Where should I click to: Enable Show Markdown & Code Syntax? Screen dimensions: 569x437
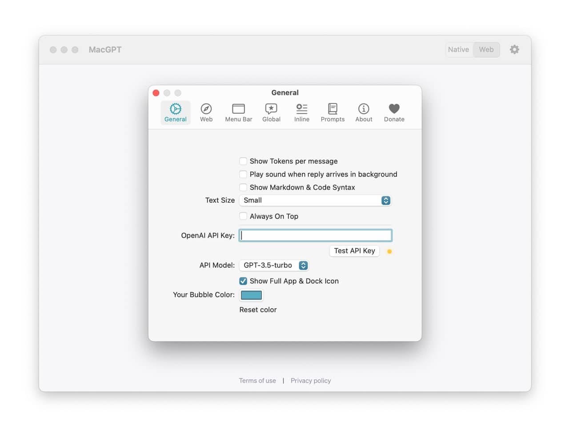tap(243, 187)
